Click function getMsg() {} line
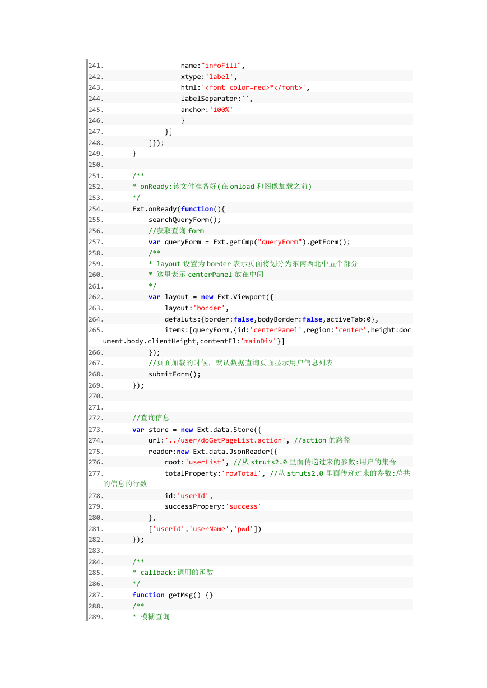This screenshot has height=688, width=487. pyautogui.click(x=173, y=595)
